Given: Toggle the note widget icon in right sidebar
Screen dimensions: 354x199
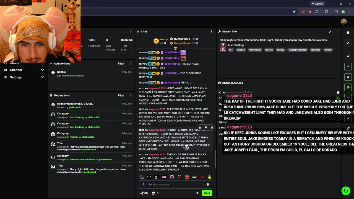Looking at the screenshot, I should coord(348,77).
